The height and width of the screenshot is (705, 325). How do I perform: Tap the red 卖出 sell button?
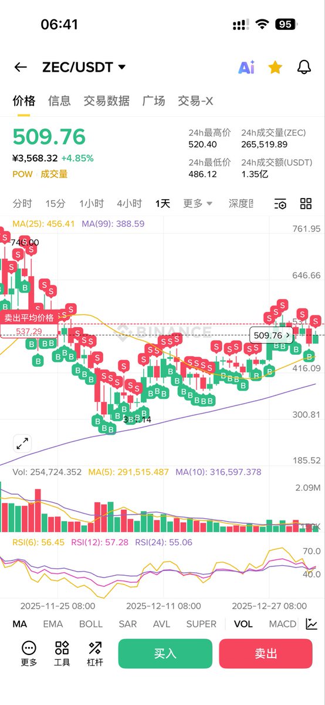tap(266, 653)
